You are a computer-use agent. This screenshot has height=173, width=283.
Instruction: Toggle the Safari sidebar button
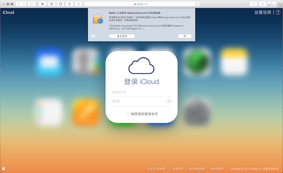[x=32, y=4]
